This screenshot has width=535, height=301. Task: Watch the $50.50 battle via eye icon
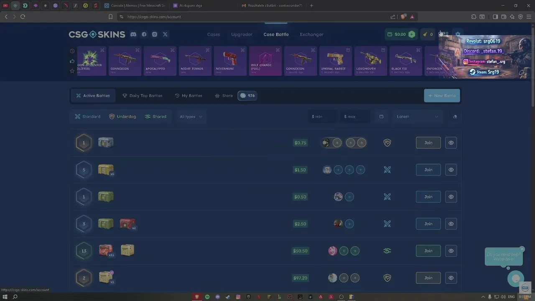point(451,251)
